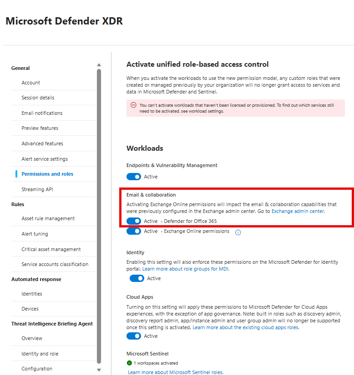This screenshot has width=354, height=375.
Task: Toggle Exchange Online permissions switch
Action: point(134,231)
